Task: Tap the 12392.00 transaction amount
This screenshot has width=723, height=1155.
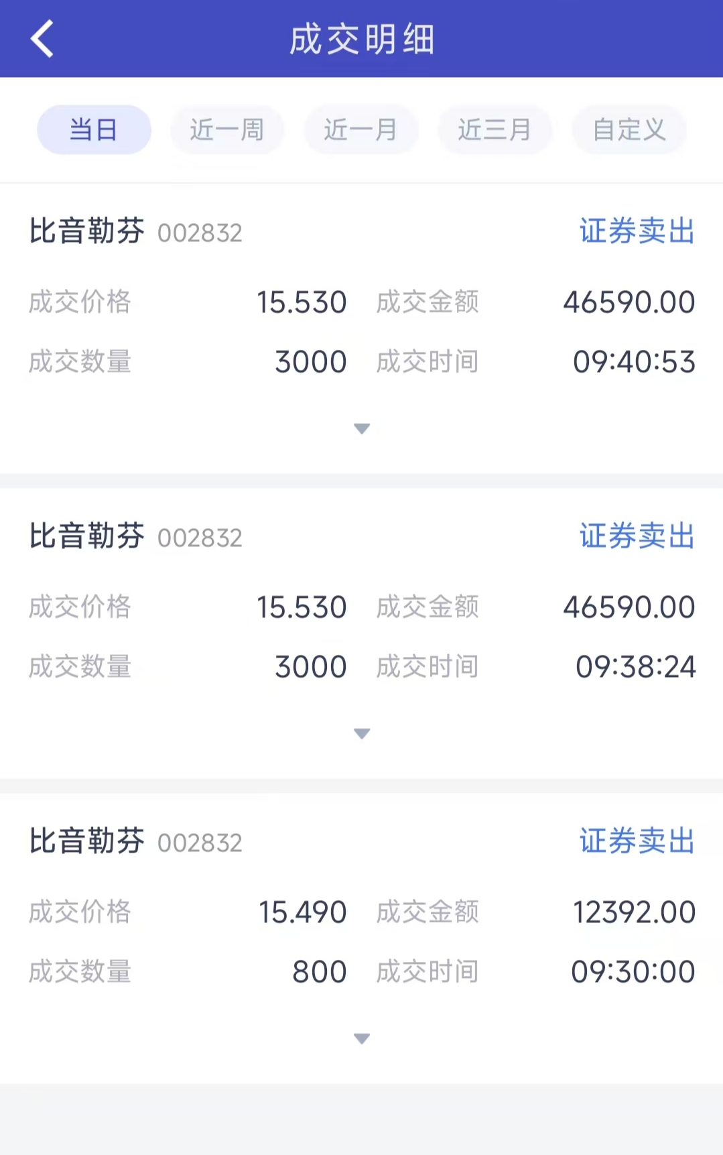Action: click(x=634, y=912)
